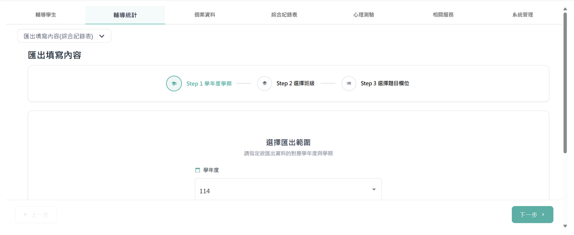Screen dimensions: 574x235
Task: Click the vertical page scrollbar thumb
Action: click(565, 83)
